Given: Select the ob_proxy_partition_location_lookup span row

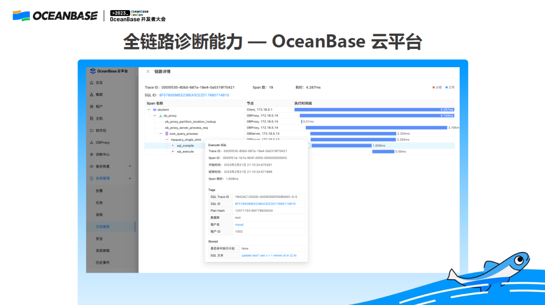Looking at the screenshot, I should point(299,122).
